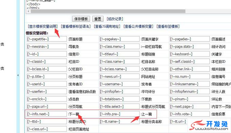The width and height of the screenshot is (231, 133).
Task: Select the [!--infopfennum--] field
Action: point(190,91)
